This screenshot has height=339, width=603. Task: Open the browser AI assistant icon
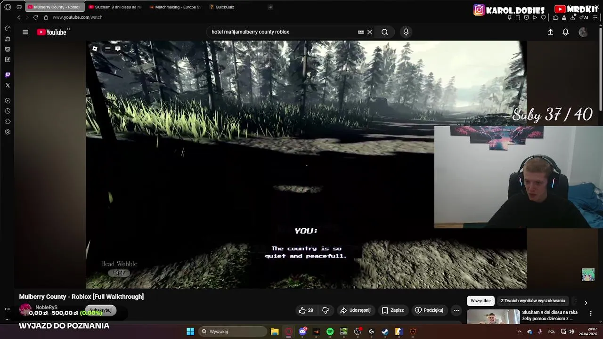coord(584,17)
